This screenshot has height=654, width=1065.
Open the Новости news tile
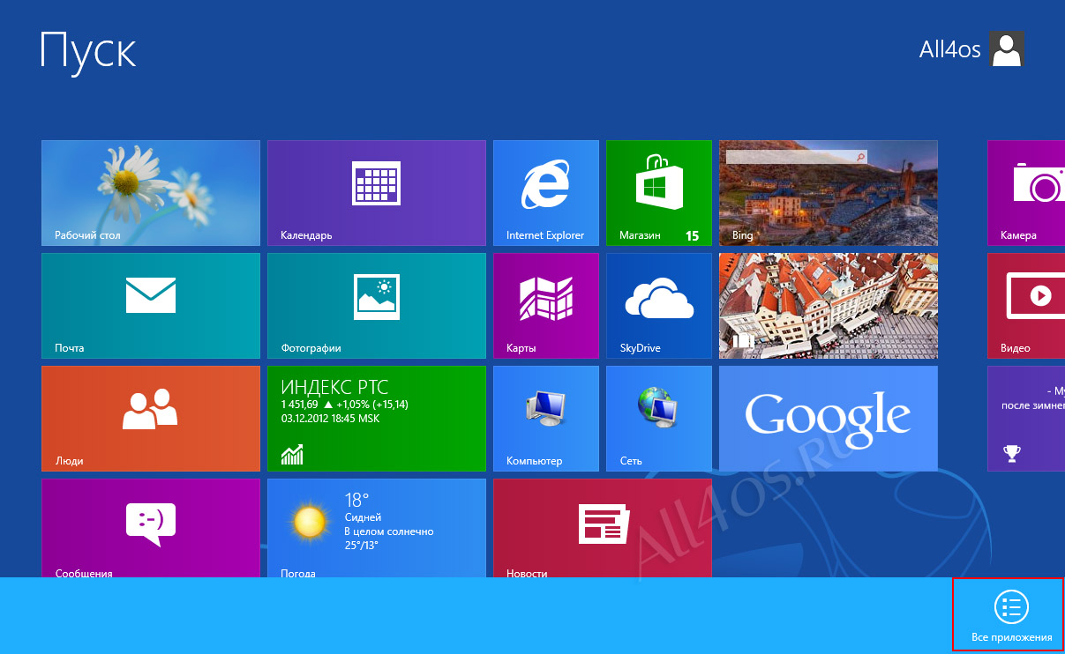[603, 528]
